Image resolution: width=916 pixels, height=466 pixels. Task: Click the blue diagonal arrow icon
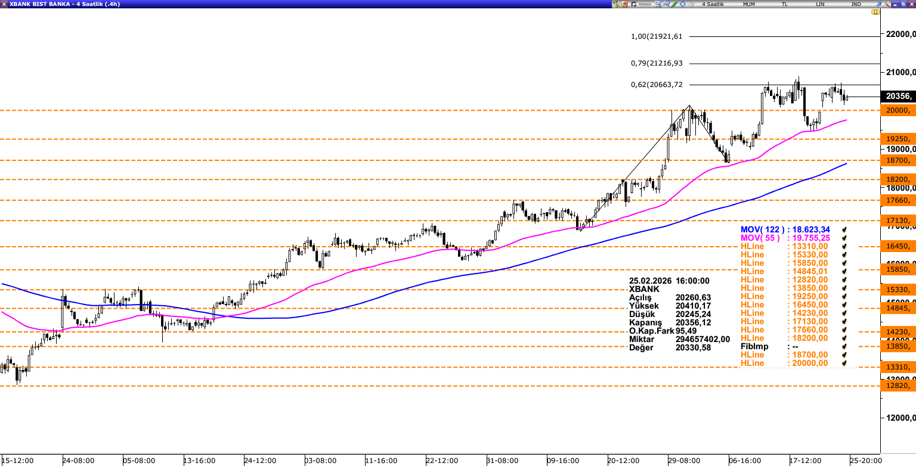(x=878, y=4)
